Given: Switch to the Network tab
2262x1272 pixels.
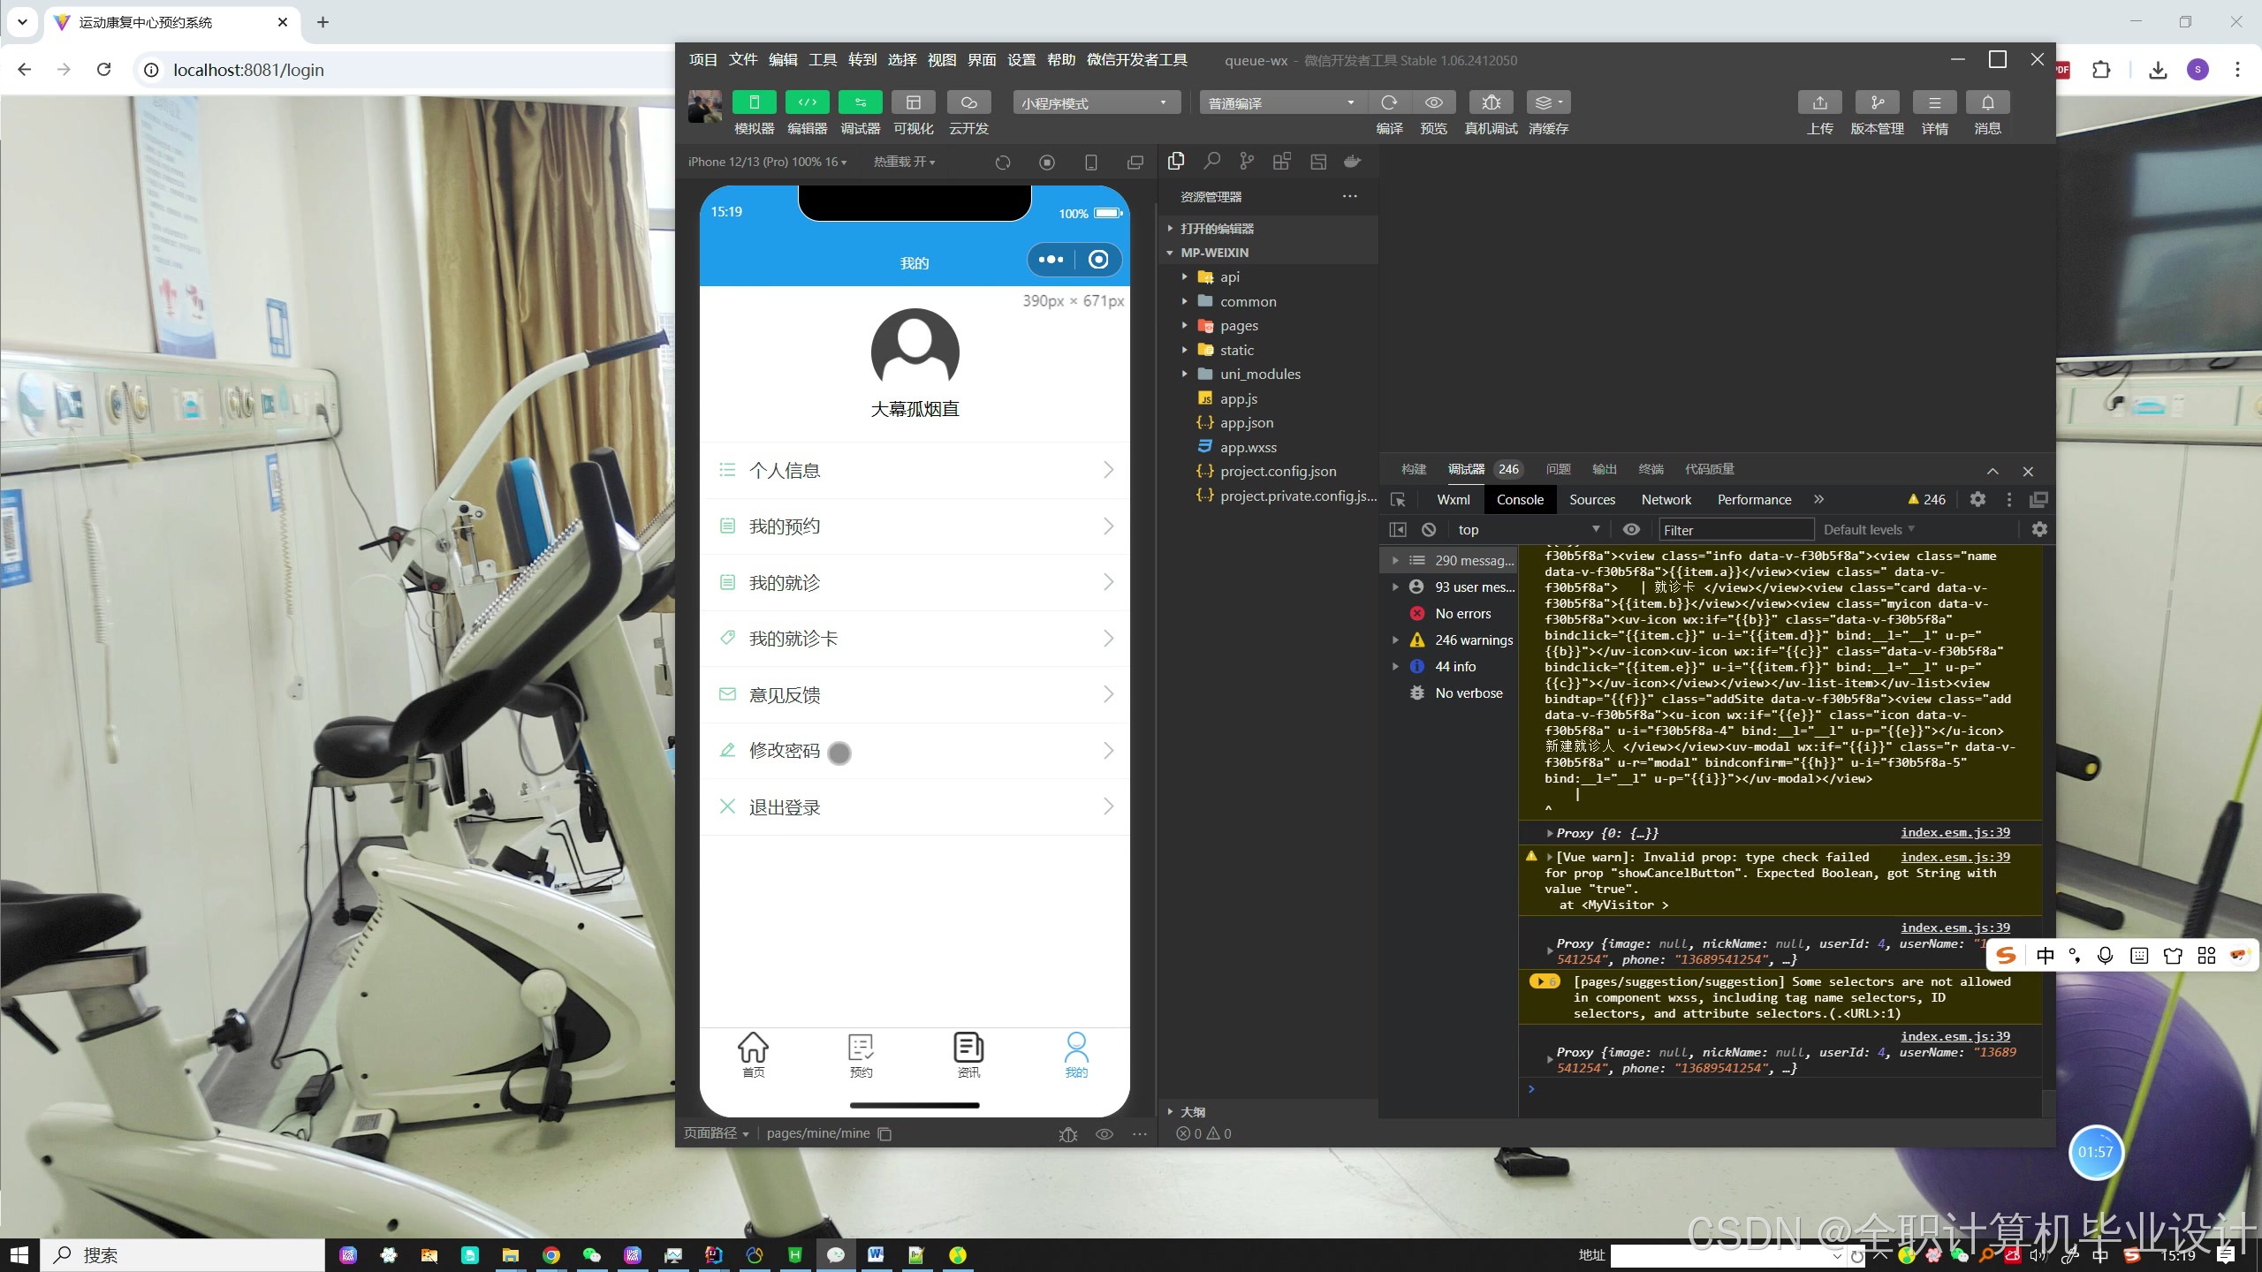Looking at the screenshot, I should tap(1666, 500).
